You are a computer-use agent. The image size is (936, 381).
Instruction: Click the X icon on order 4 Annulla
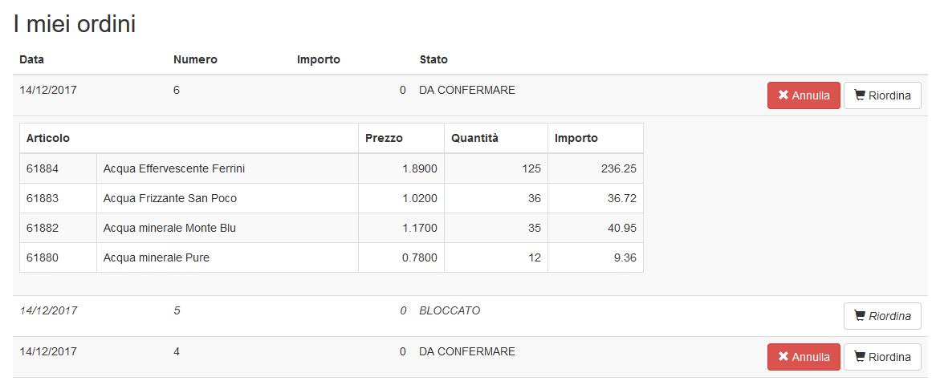click(783, 357)
